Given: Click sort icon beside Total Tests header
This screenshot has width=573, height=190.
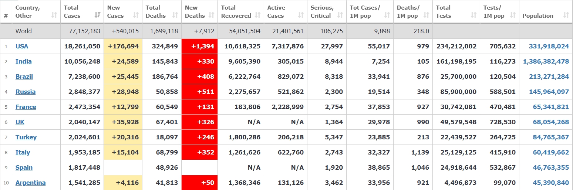Looking at the screenshot, I should 473,15.
